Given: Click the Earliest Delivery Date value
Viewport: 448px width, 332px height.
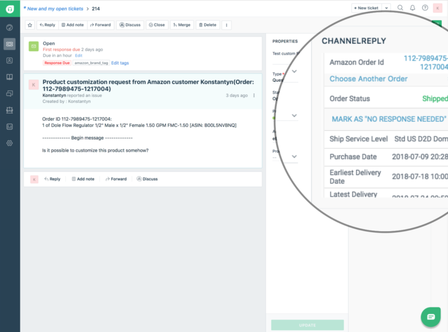Looking at the screenshot, I should tap(420, 177).
